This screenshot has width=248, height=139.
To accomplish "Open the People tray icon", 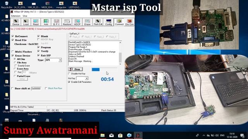I will [197, 136].
